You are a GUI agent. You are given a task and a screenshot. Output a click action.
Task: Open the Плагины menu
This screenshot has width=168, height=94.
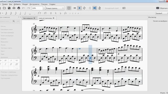[44, 4]
